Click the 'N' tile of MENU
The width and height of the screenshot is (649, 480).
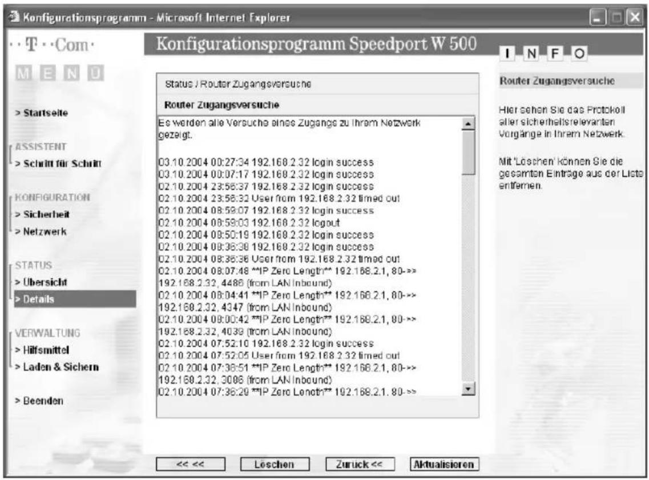(71, 73)
